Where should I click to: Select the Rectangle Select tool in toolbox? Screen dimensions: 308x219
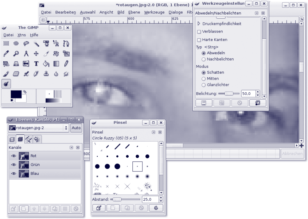pos(6,43)
